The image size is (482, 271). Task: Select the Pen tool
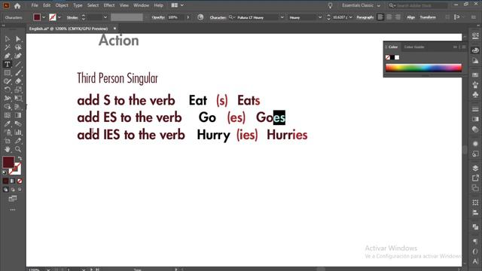click(x=8, y=56)
